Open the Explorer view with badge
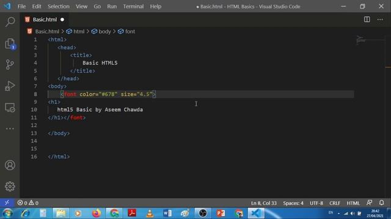This screenshot has height=219, width=391. click(10, 44)
